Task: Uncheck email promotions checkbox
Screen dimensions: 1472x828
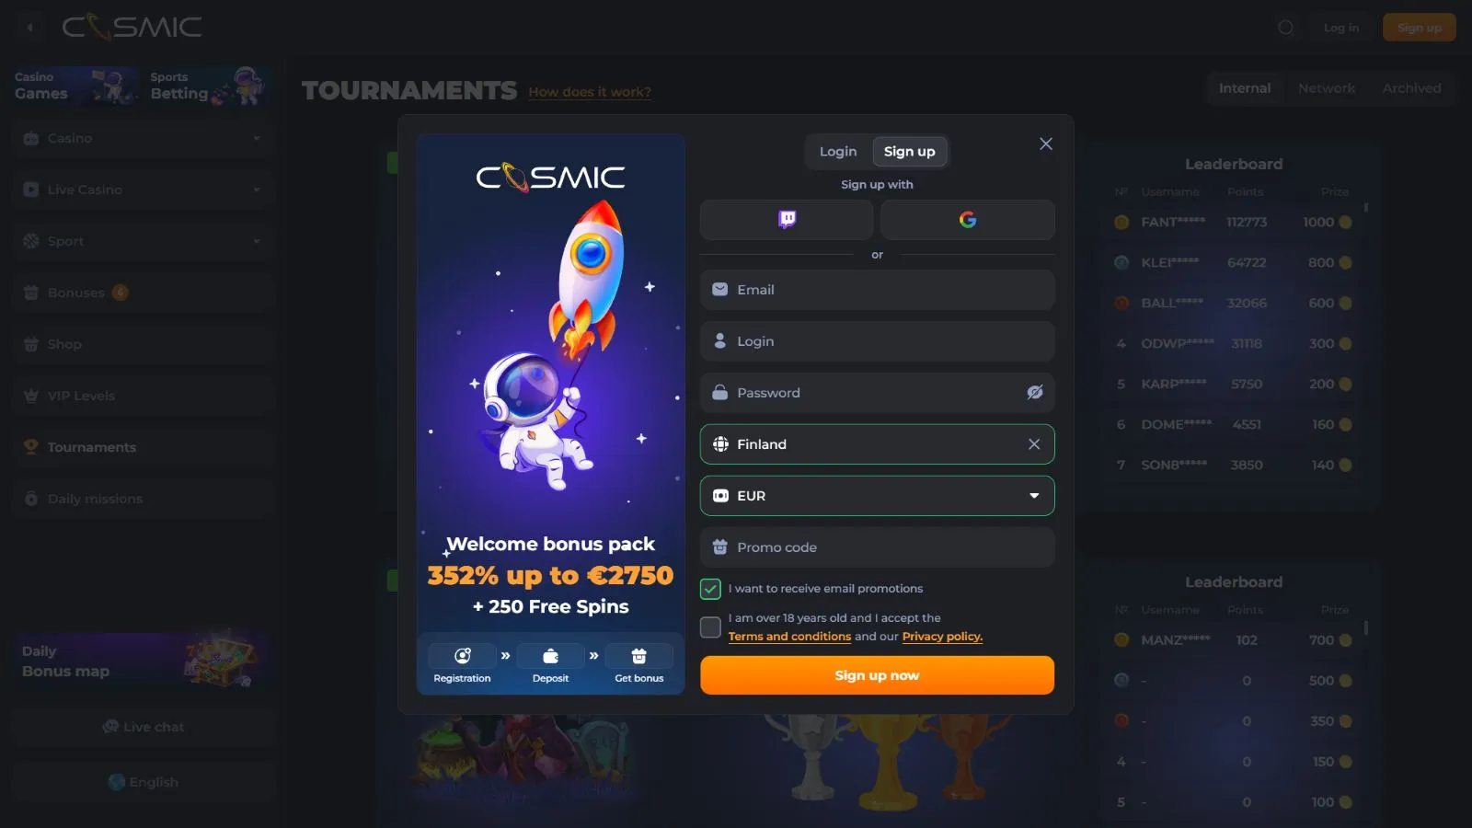Action: coord(710,589)
